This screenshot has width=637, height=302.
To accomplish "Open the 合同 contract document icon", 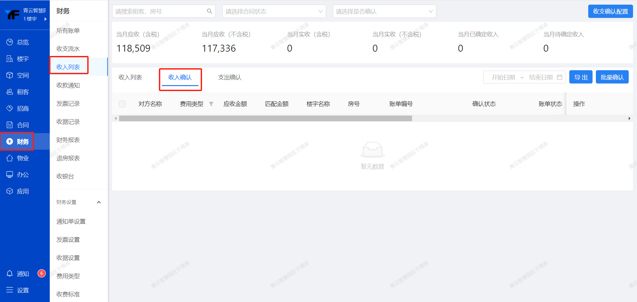I will tap(10, 125).
